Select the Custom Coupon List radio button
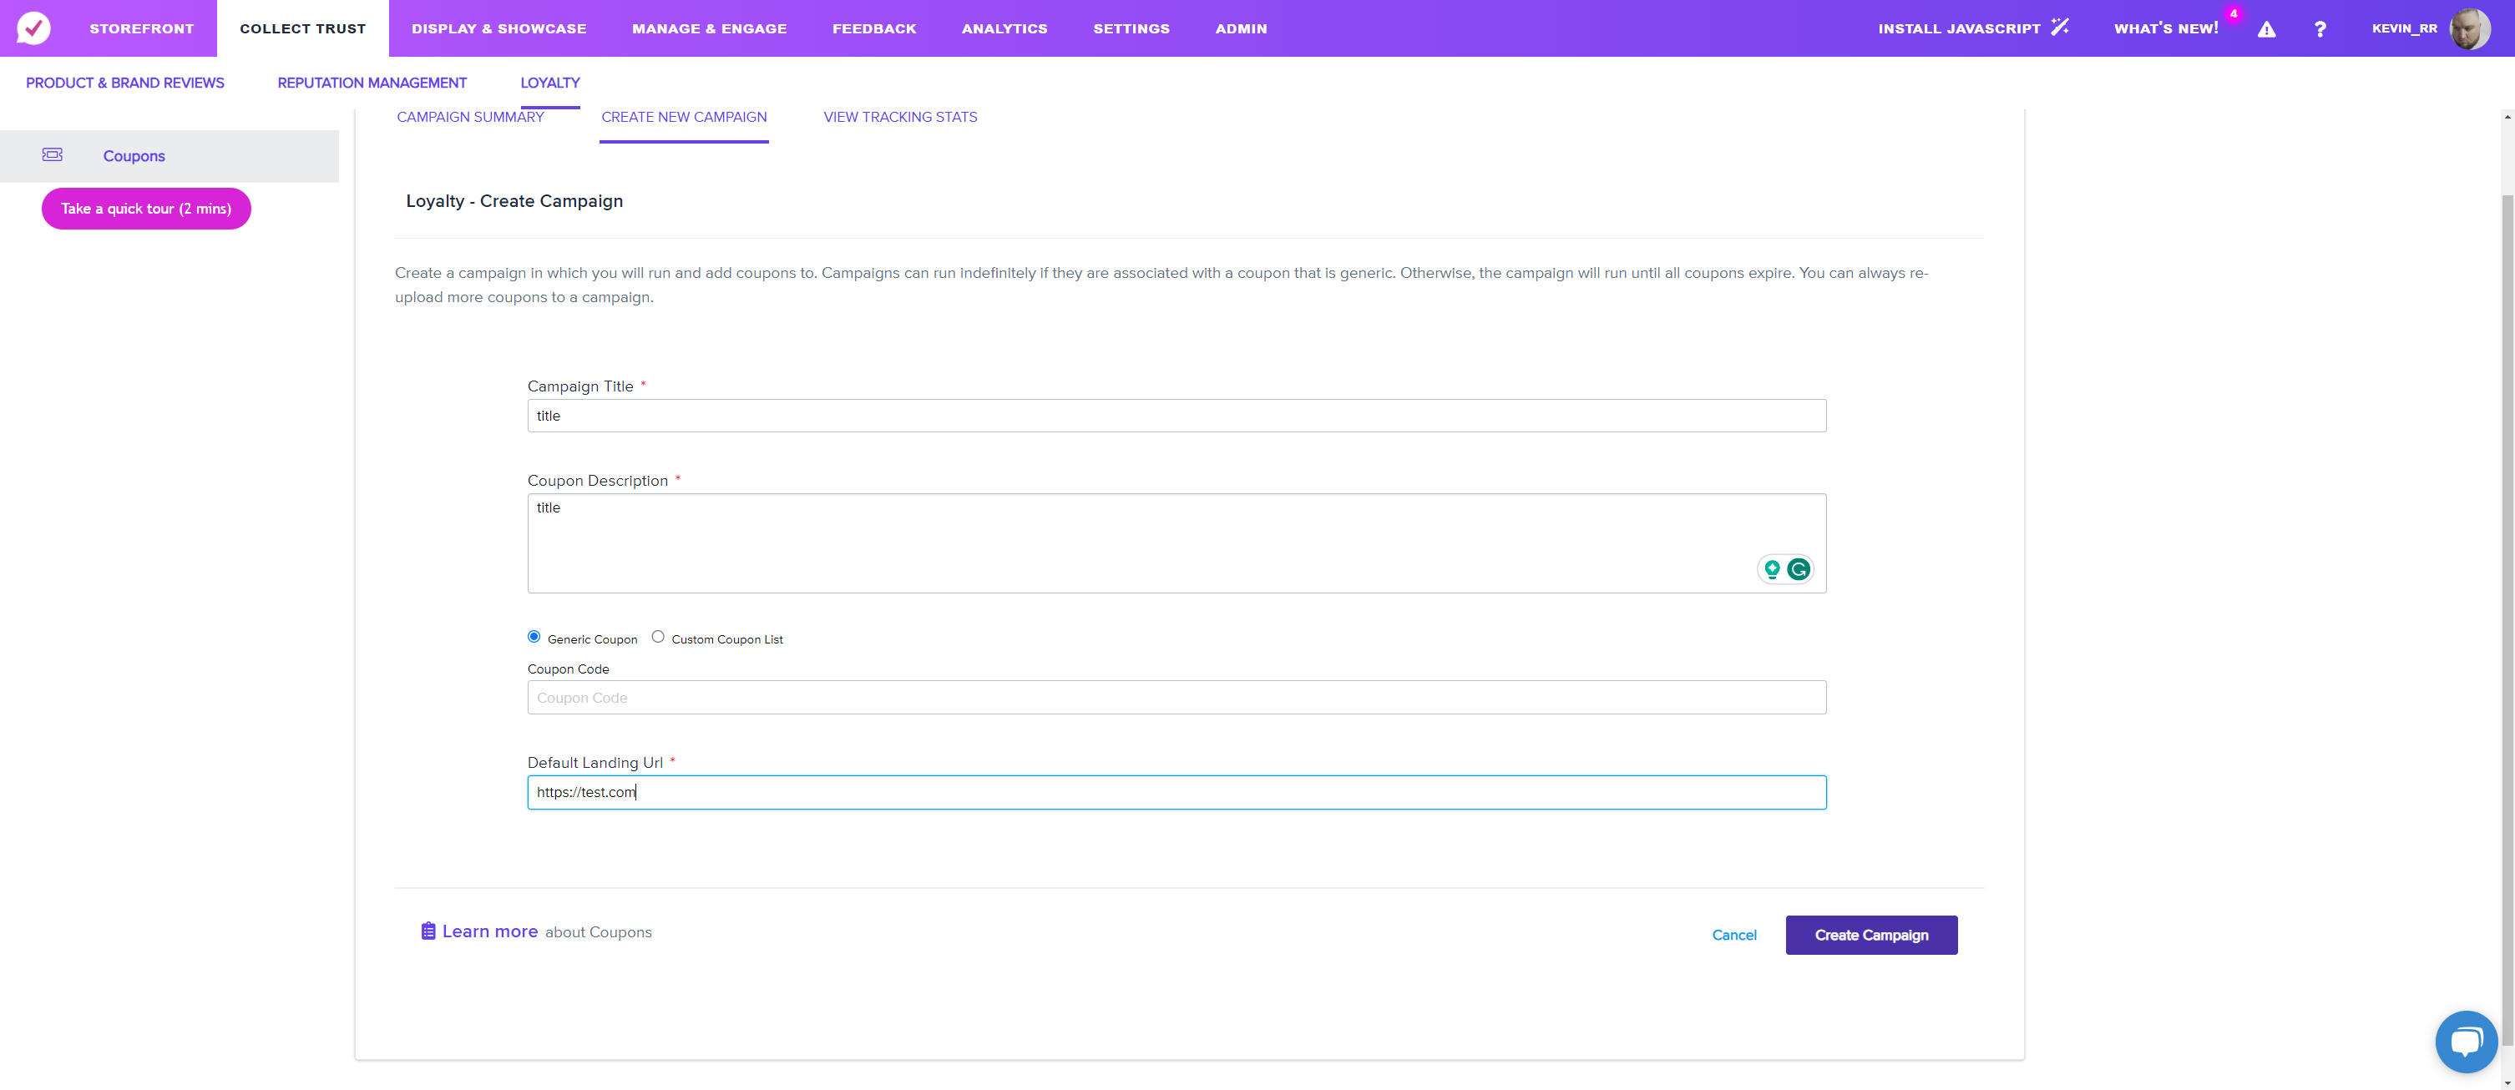The height and width of the screenshot is (1090, 2515). [658, 636]
